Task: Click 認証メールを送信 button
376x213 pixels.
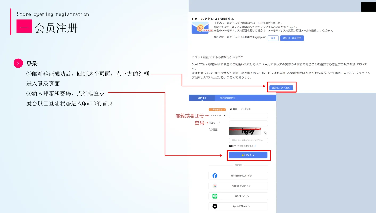Action: pos(292,38)
